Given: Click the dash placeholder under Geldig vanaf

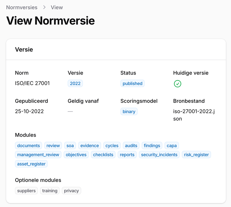Looking at the screenshot, I should (x=70, y=111).
